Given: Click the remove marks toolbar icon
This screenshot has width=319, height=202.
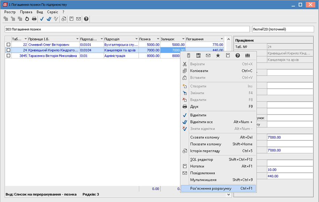Looking at the screenshot, I should point(56,19).
